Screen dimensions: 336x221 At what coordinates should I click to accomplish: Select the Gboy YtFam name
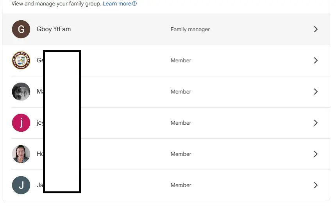(x=54, y=29)
